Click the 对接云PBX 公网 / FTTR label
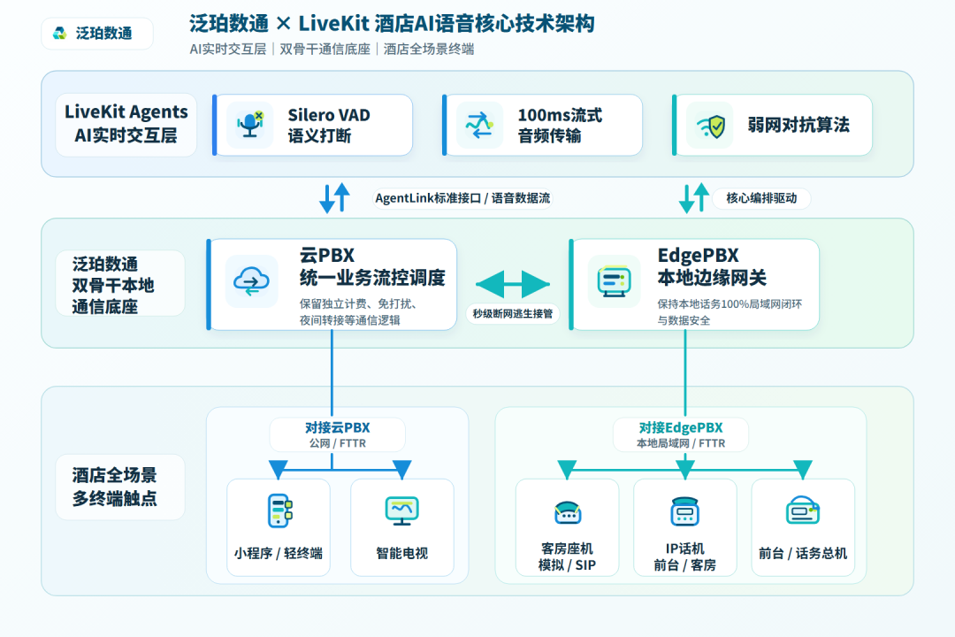 [338, 434]
